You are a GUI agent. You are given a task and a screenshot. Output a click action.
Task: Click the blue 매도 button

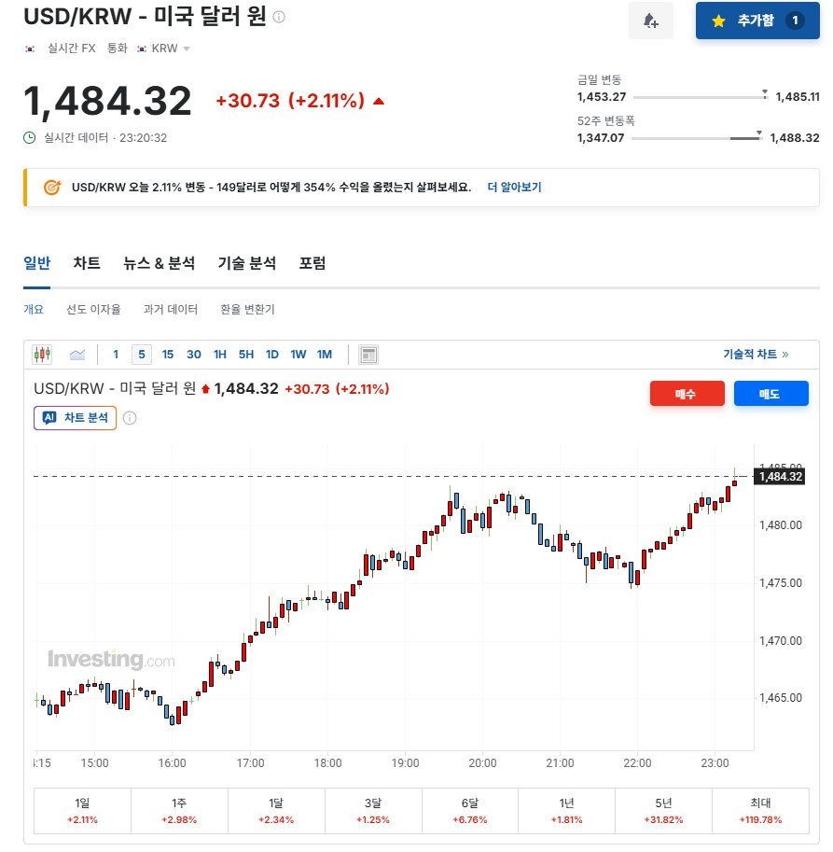[x=771, y=394]
